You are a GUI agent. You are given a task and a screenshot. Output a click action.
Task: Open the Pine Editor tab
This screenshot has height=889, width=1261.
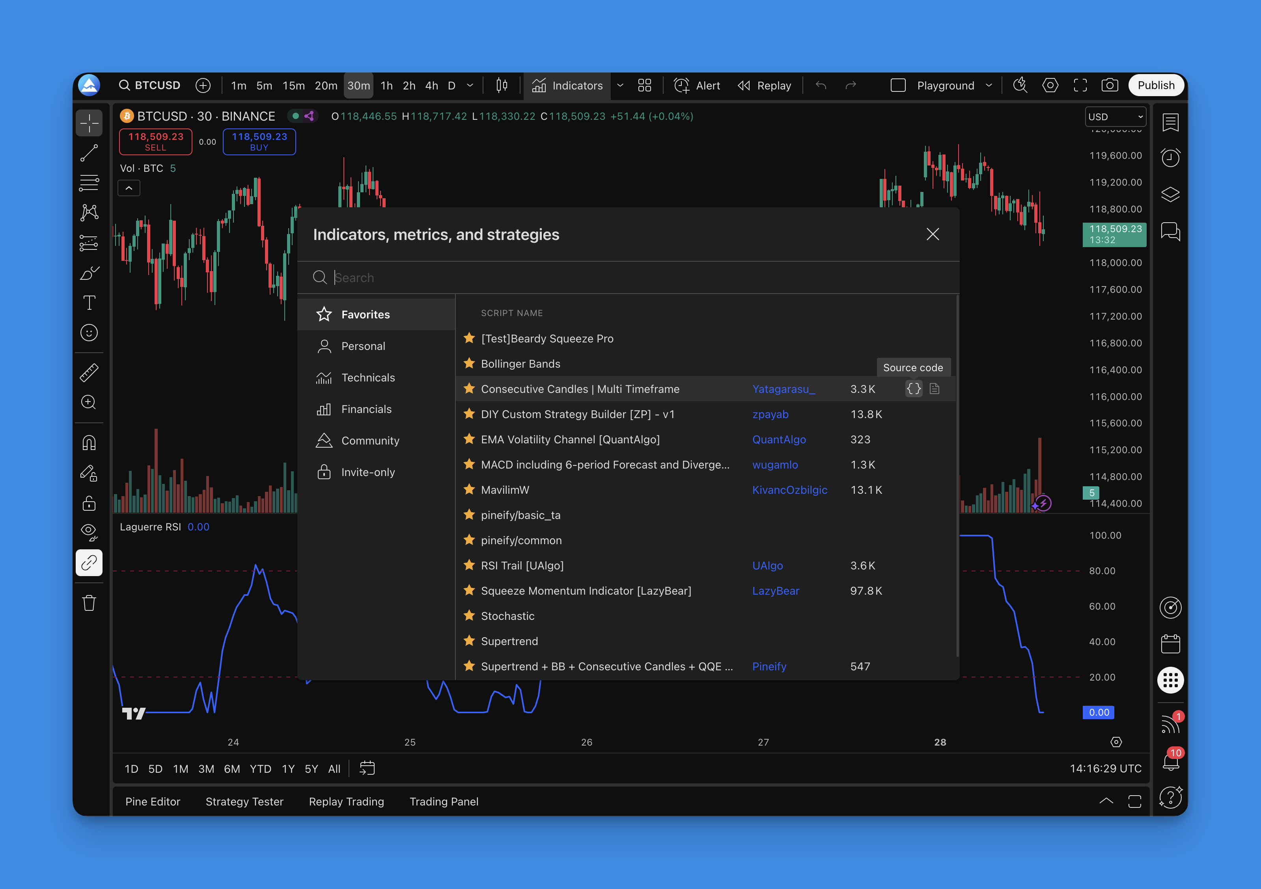coord(153,802)
